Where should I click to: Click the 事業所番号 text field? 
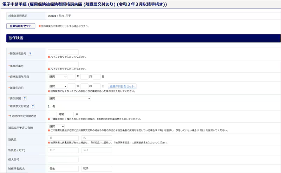[63, 65]
